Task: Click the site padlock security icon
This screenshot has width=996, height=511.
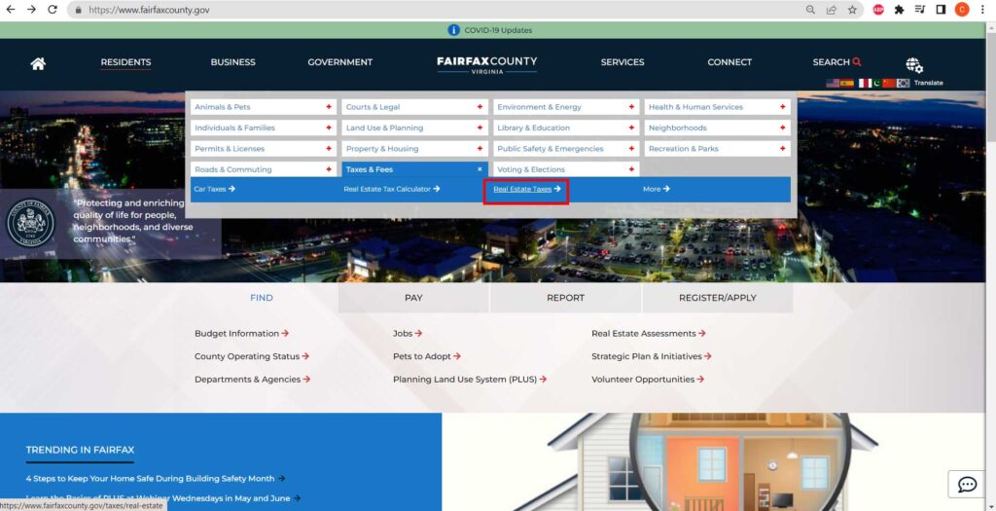Action: 78,10
